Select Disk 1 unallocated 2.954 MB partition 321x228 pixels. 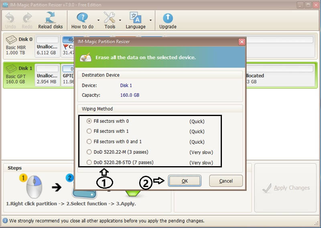(47, 75)
